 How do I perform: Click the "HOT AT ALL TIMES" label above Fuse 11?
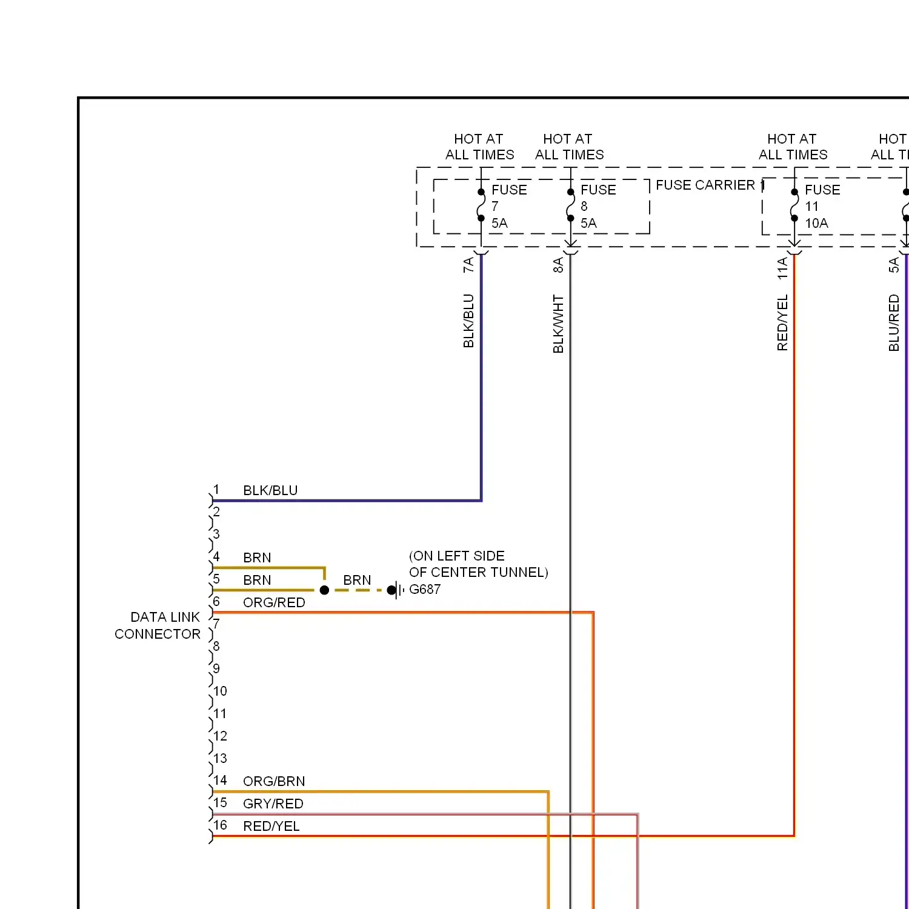click(793, 147)
